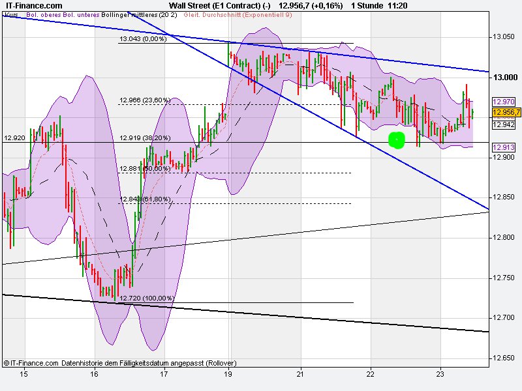Click the 12.966 (23,60%) retracement line label
Screen dimensions: 522x391
click(145, 100)
